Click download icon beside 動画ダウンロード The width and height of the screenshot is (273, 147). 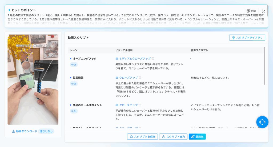[13, 131]
